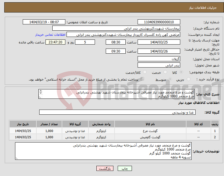
Task: Select the کالا radio button
Action: (181, 72)
